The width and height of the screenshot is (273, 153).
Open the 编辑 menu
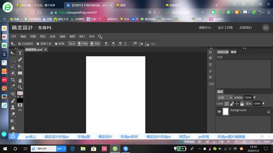[23, 37]
